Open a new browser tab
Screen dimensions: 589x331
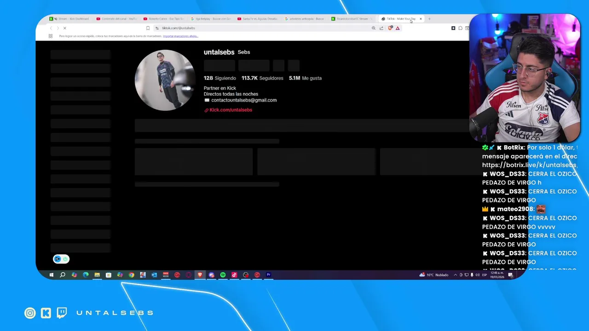429,19
